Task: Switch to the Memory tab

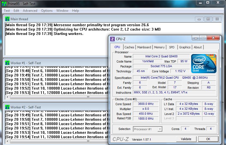Action: 159,47
